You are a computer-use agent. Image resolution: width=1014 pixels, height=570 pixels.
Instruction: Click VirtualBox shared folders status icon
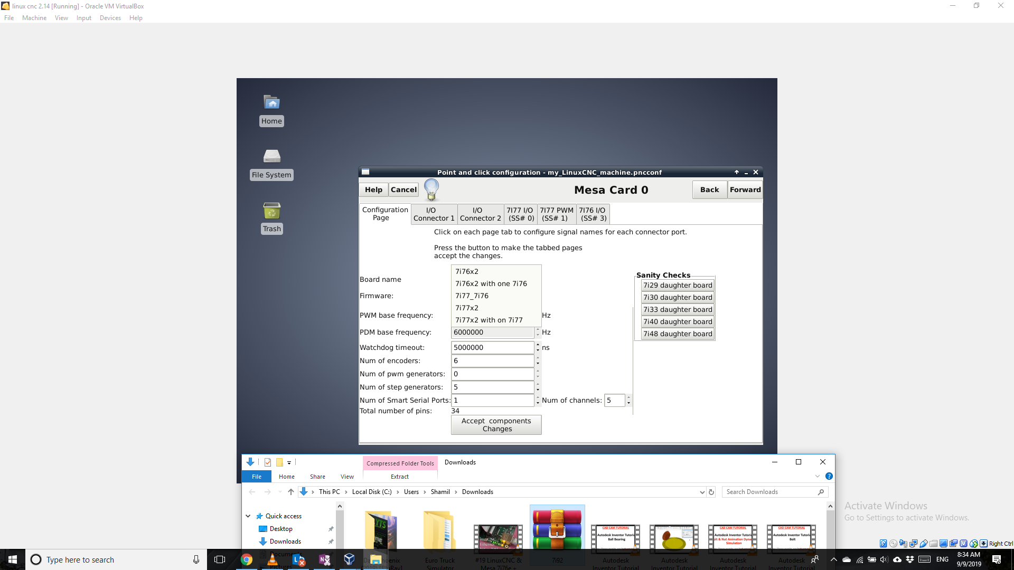pos(933,543)
